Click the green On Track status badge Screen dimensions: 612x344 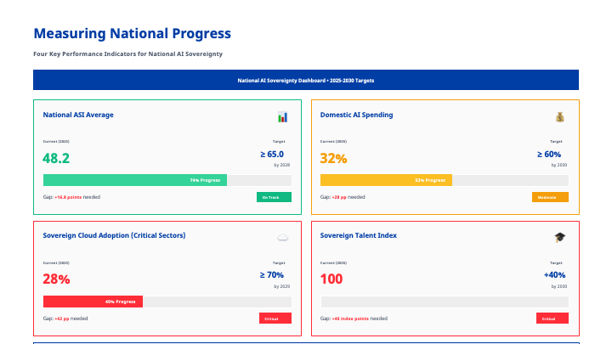274,197
